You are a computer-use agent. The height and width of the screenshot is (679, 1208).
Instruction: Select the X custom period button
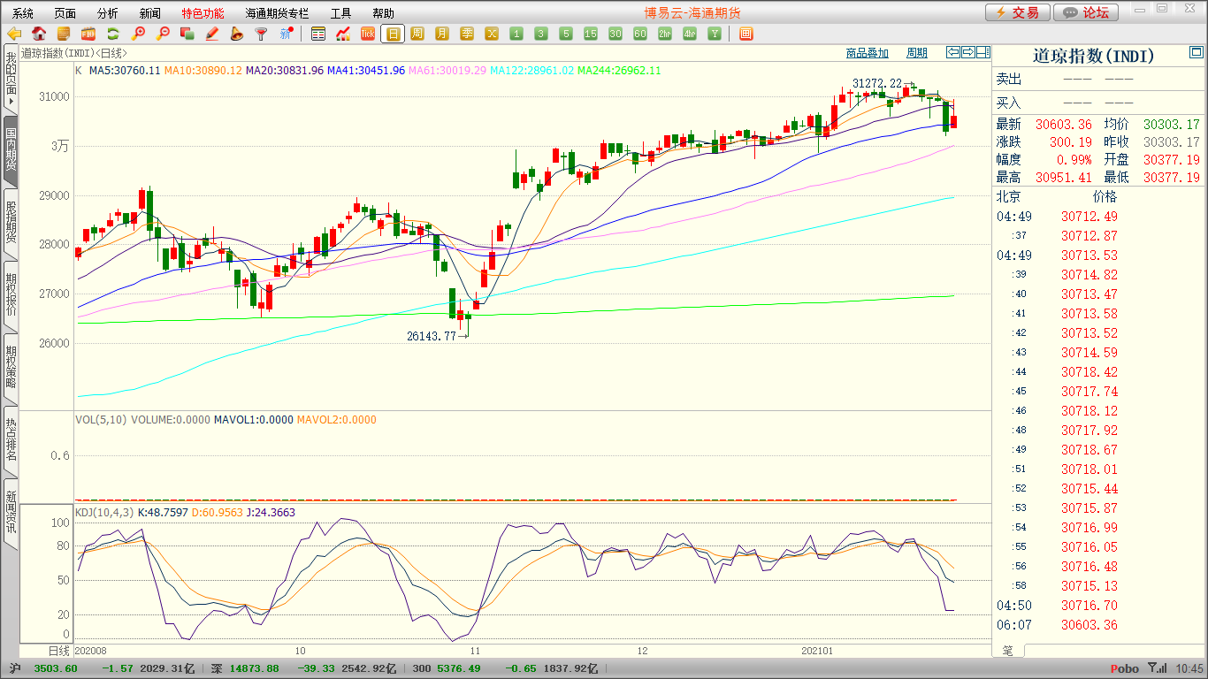(492, 34)
